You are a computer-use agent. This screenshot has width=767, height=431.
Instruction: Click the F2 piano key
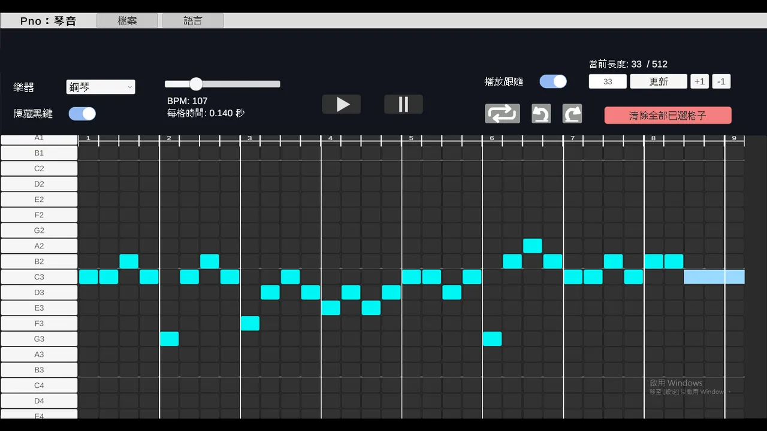click(39, 215)
